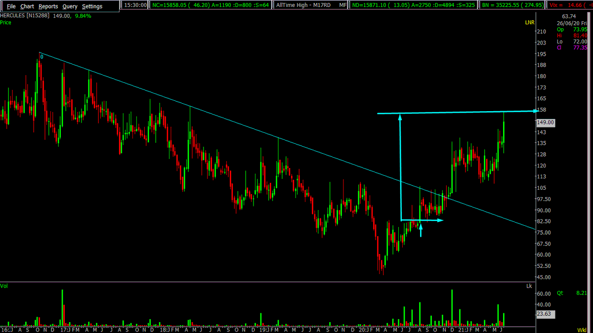Toggle the yellow LNR scale label
The width and height of the screenshot is (593, 333).
(x=530, y=23)
